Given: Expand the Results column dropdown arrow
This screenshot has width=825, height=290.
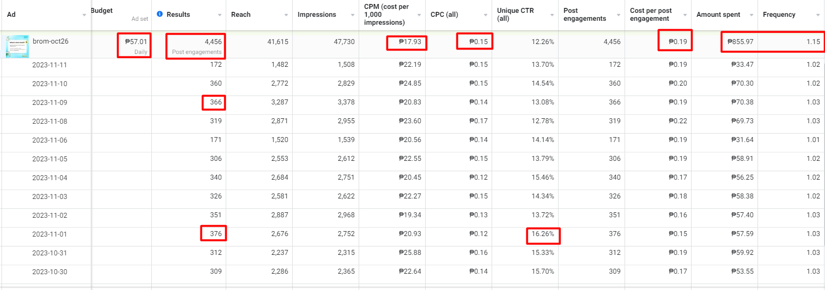Looking at the screenshot, I should [220, 15].
